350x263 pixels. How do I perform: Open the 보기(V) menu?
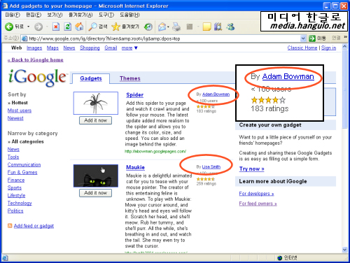(x=55, y=15)
